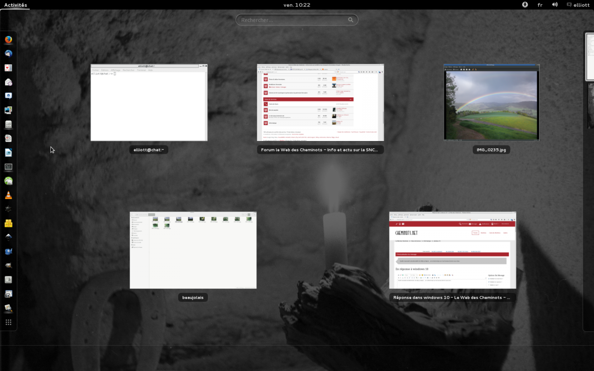The image size is (594, 371).
Task: Click the Rechercher search field
Action: 297,20
